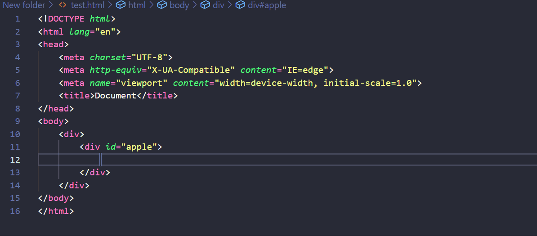Viewport: 537px width, 236px height.
Task: Click line number 1 in gutter
Action: [x=18, y=19]
